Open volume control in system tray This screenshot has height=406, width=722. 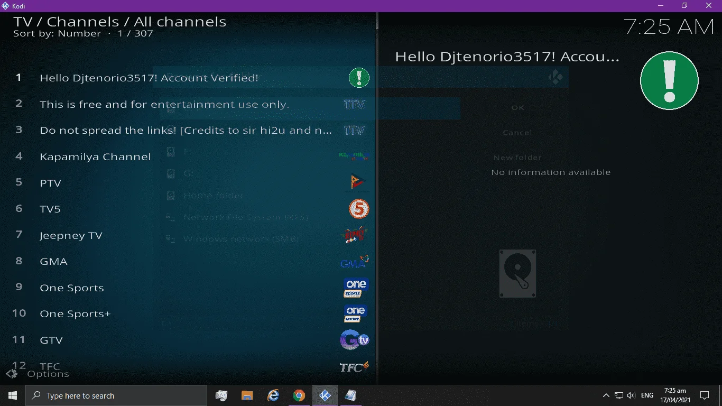pyautogui.click(x=631, y=395)
